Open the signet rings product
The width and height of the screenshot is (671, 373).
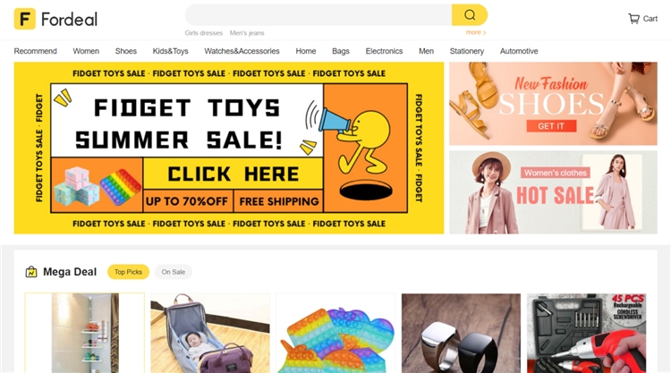click(461, 334)
